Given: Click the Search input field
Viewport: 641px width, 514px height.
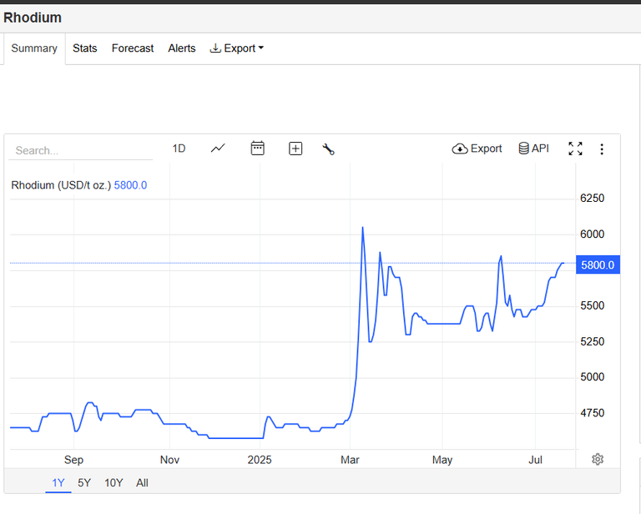Looking at the screenshot, I should (x=80, y=150).
